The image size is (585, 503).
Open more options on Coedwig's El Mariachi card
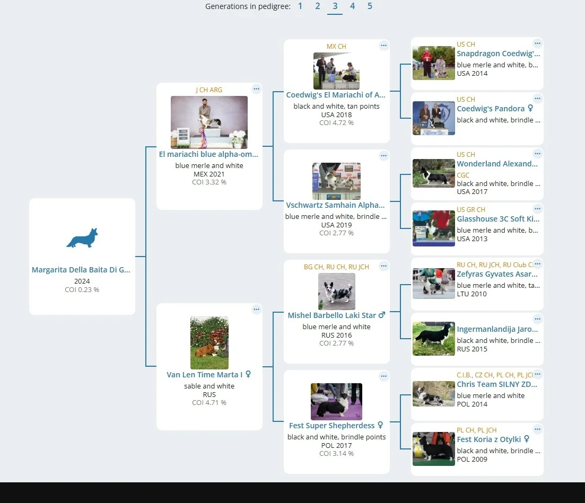[383, 46]
